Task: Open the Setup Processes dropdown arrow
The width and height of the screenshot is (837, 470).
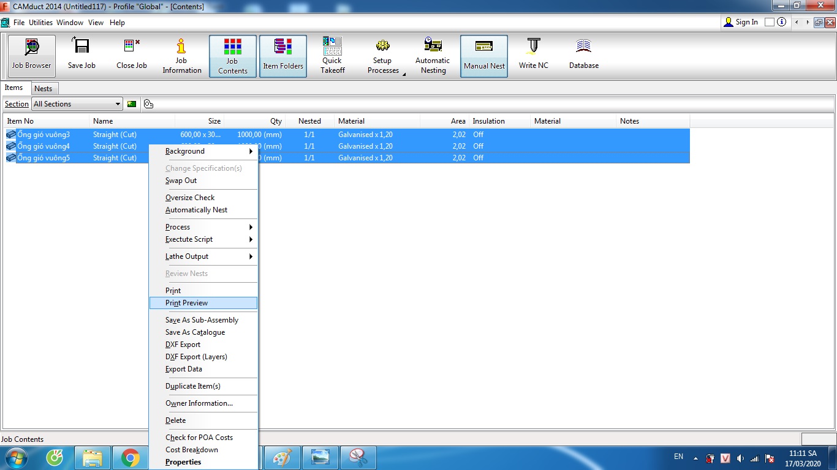Action: (x=404, y=73)
